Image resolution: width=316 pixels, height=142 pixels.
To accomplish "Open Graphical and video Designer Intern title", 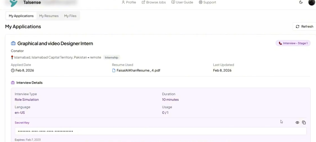I will click(55, 43).
